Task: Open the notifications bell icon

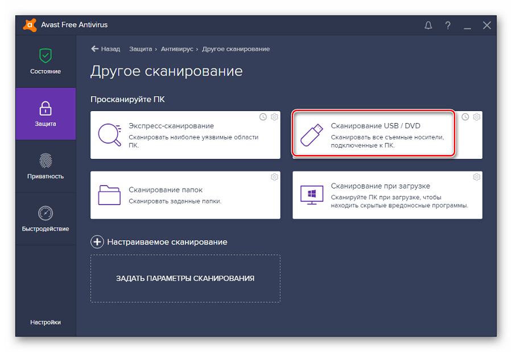Action: coord(428,25)
